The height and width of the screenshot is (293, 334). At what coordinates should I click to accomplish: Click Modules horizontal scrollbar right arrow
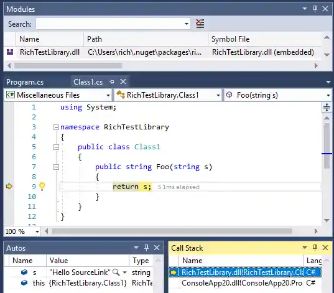click(x=316, y=66)
